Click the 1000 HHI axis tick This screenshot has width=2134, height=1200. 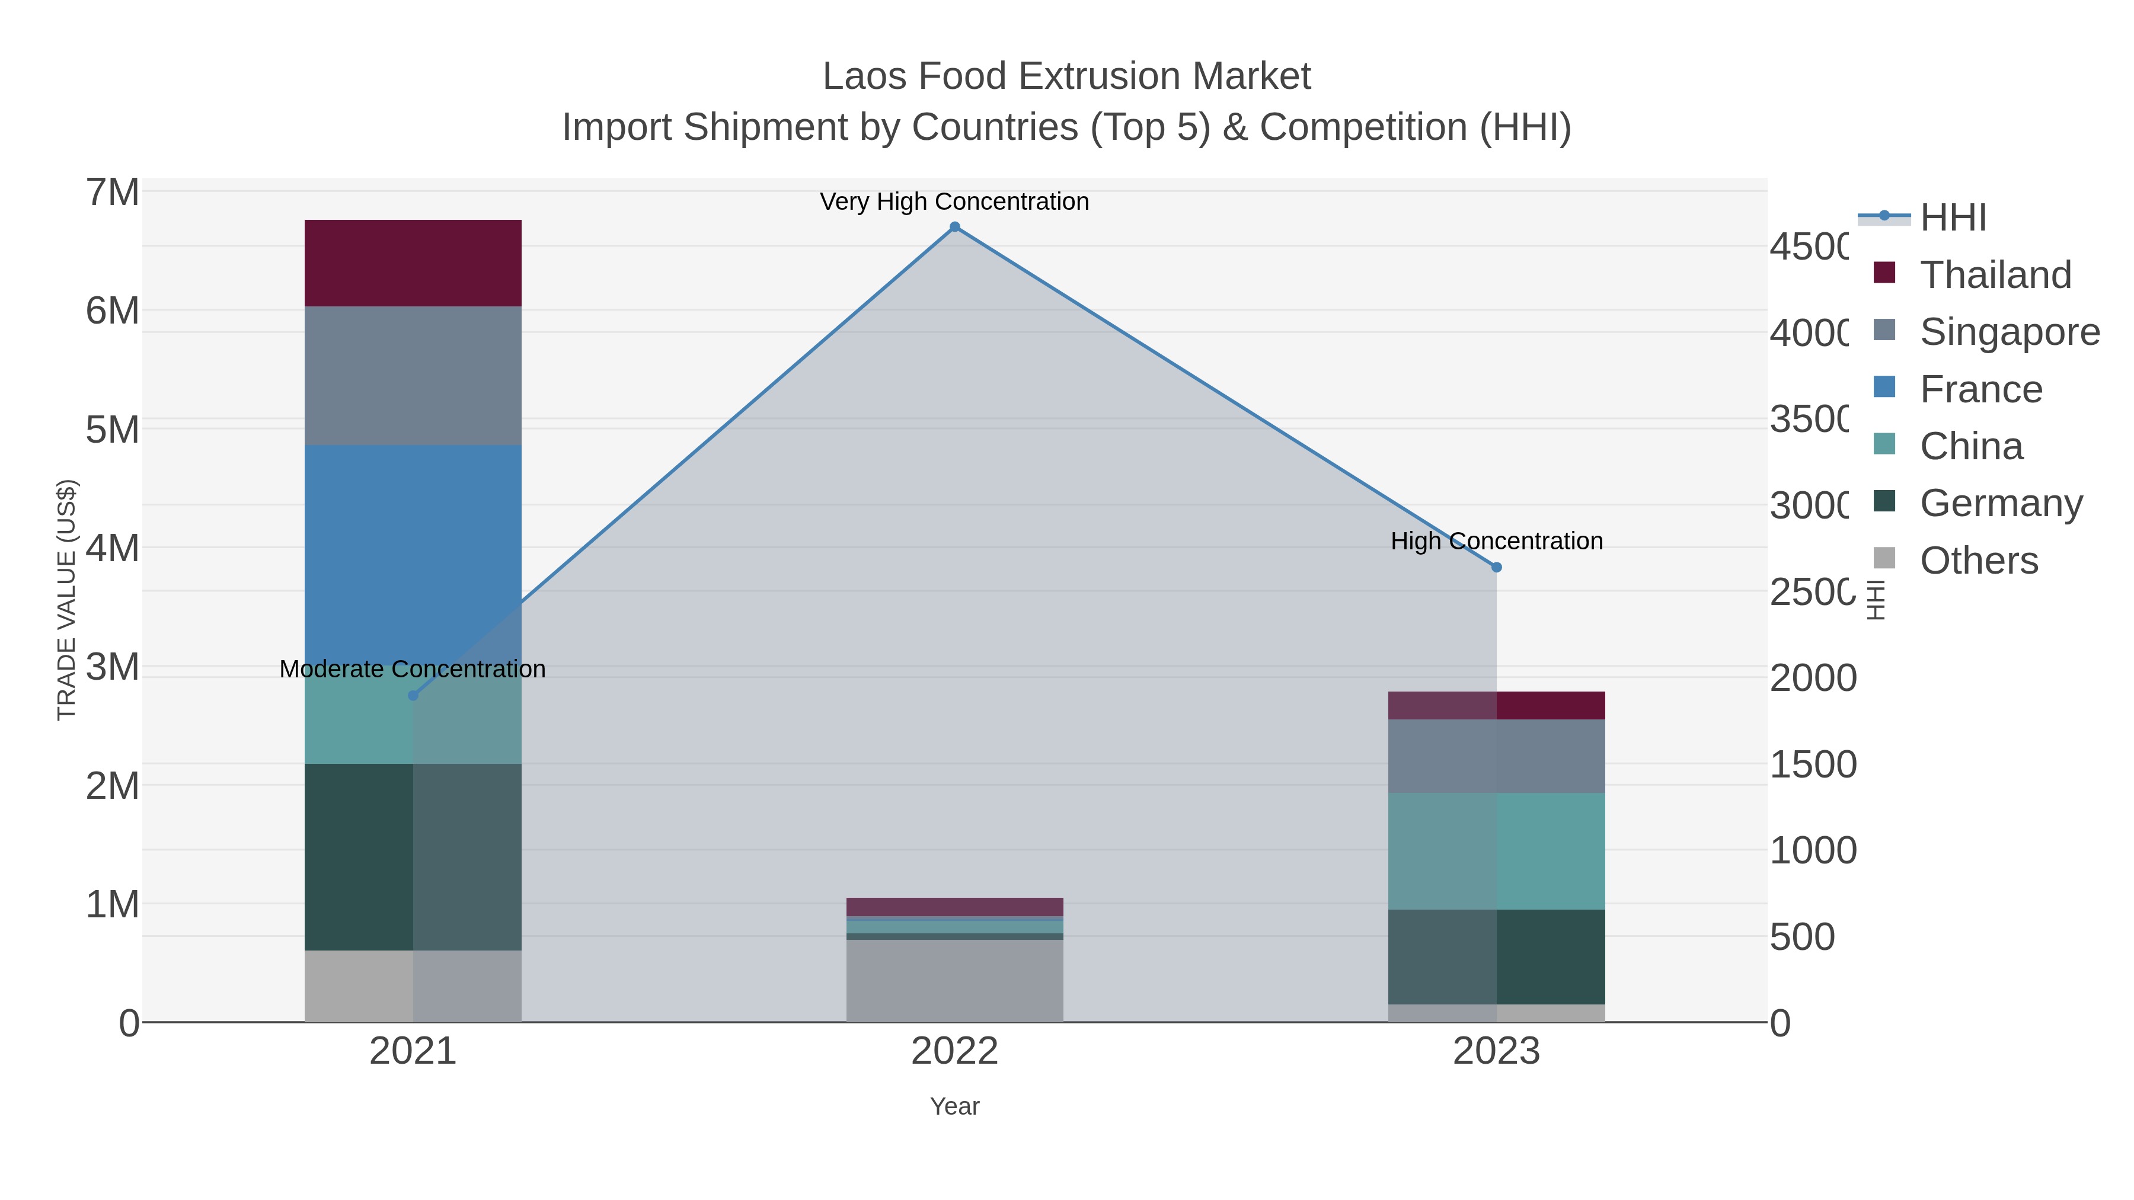coord(1813,850)
